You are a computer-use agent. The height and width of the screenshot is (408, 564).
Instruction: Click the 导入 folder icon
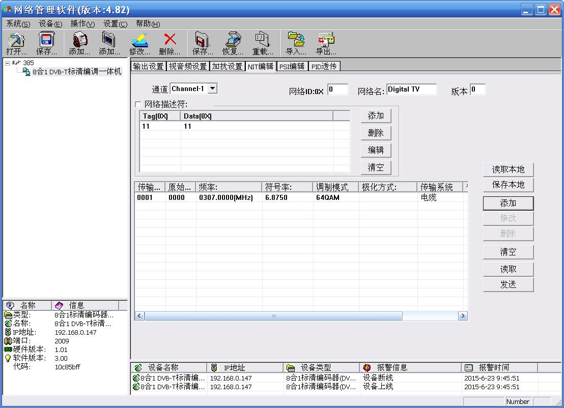pyautogui.click(x=296, y=39)
